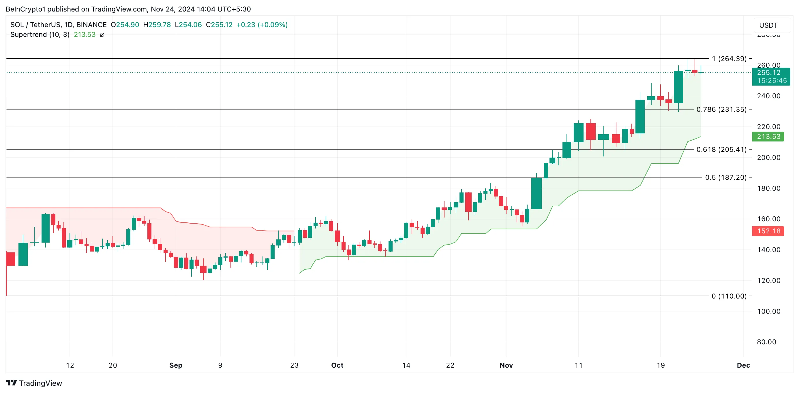Screen dimensions: 799x393
Task: Select the 0.786 (231.35) Fibonacci level label
Action: pyautogui.click(x=721, y=109)
